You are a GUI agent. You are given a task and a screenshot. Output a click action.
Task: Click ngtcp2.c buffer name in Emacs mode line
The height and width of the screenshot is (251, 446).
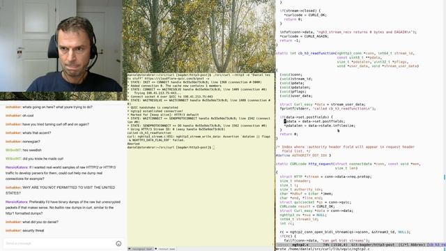(300, 245)
